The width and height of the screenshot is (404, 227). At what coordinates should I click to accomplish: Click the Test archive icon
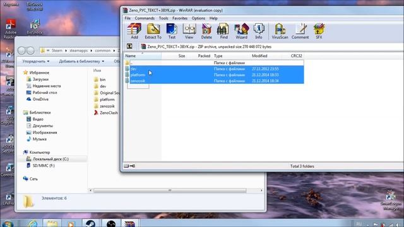(x=172, y=31)
